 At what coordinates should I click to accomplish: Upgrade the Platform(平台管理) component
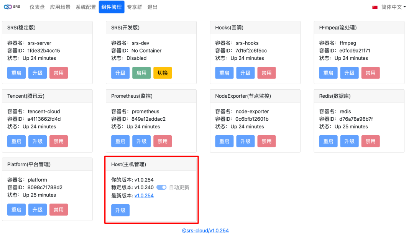38,210
